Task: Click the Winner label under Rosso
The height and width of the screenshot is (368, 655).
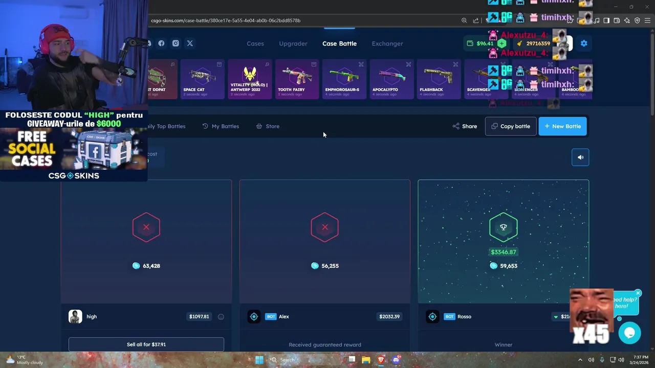Action: (x=504, y=344)
